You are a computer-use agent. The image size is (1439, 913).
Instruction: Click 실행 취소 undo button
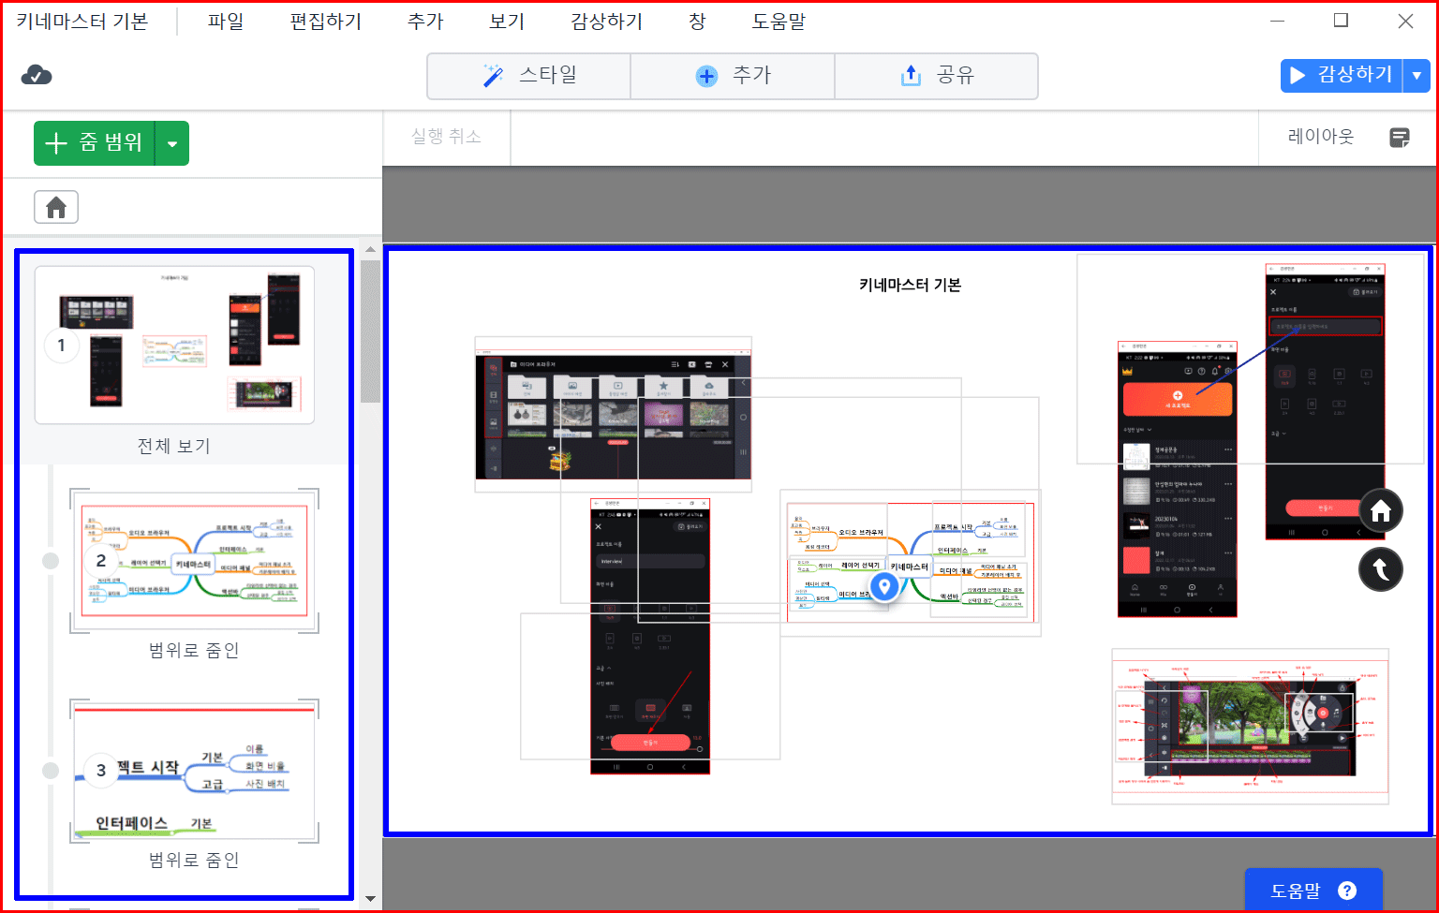tap(447, 137)
